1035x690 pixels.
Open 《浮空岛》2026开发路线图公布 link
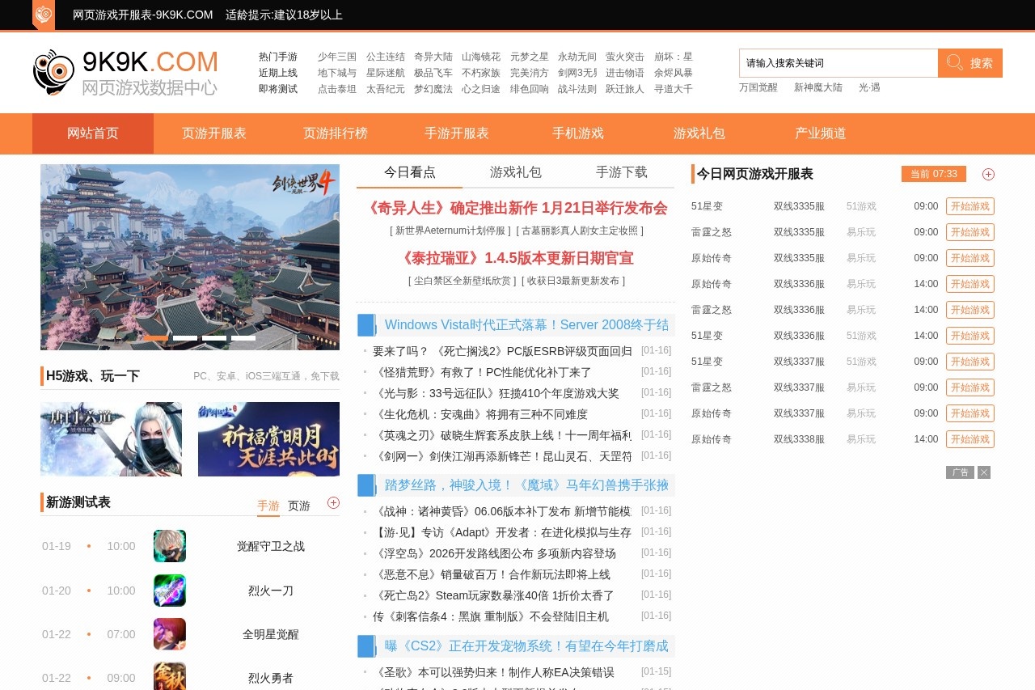point(494,553)
